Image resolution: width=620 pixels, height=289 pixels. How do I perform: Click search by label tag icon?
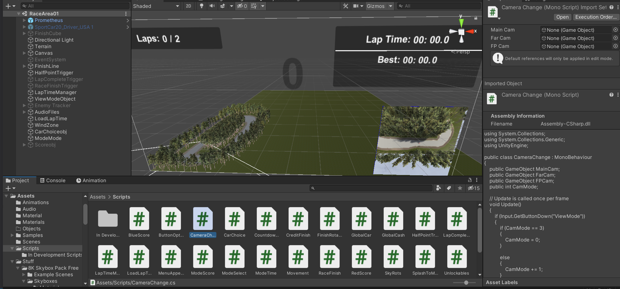click(x=449, y=188)
